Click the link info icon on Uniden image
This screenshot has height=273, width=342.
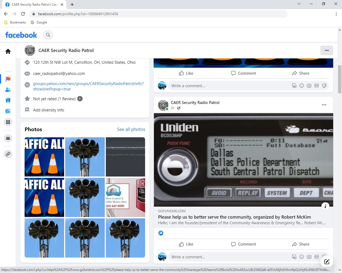[x=325, y=206]
